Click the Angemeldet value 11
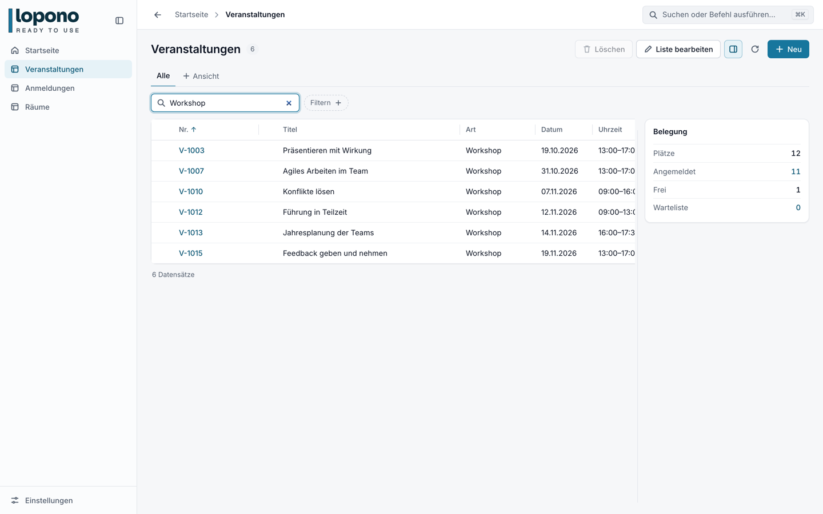Viewport: 823px width, 514px height. click(x=796, y=171)
